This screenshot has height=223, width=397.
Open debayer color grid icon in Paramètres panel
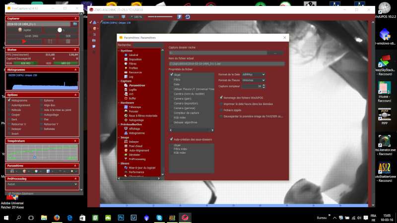pos(12,171)
